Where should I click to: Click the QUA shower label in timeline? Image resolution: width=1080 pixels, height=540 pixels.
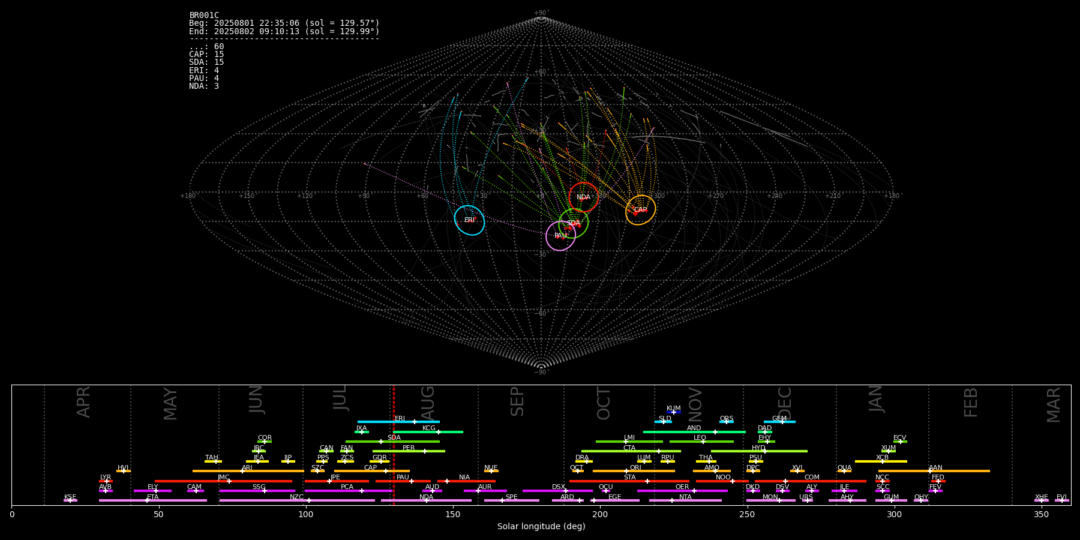(844, 468)
